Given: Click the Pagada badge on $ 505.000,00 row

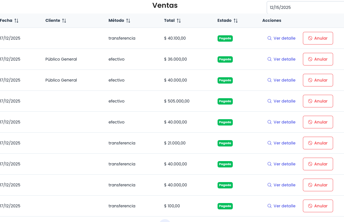Looking at the screenshot, I should click(225, 101).
